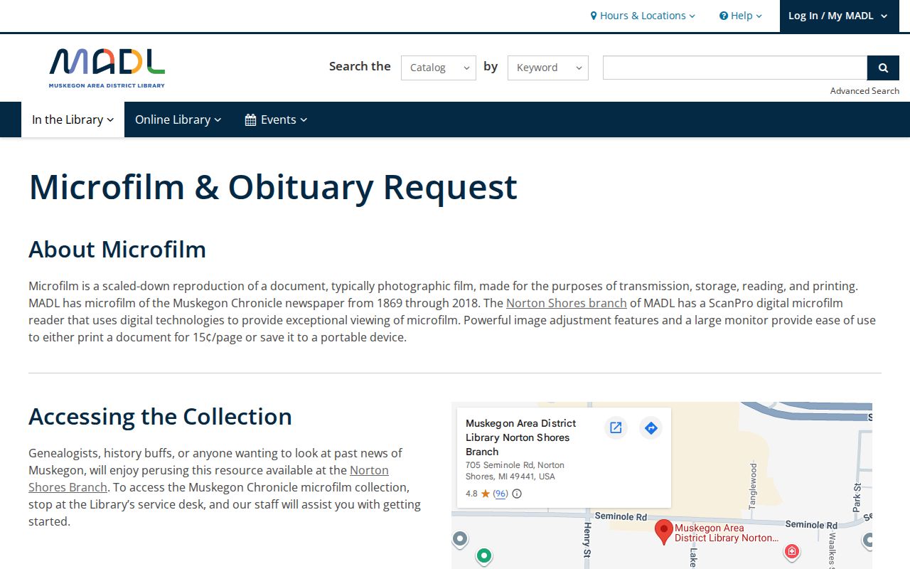Viewport: 910px width, 569px height.
Task: Click the Accessing the Collection heading
Action: [160, 417]
